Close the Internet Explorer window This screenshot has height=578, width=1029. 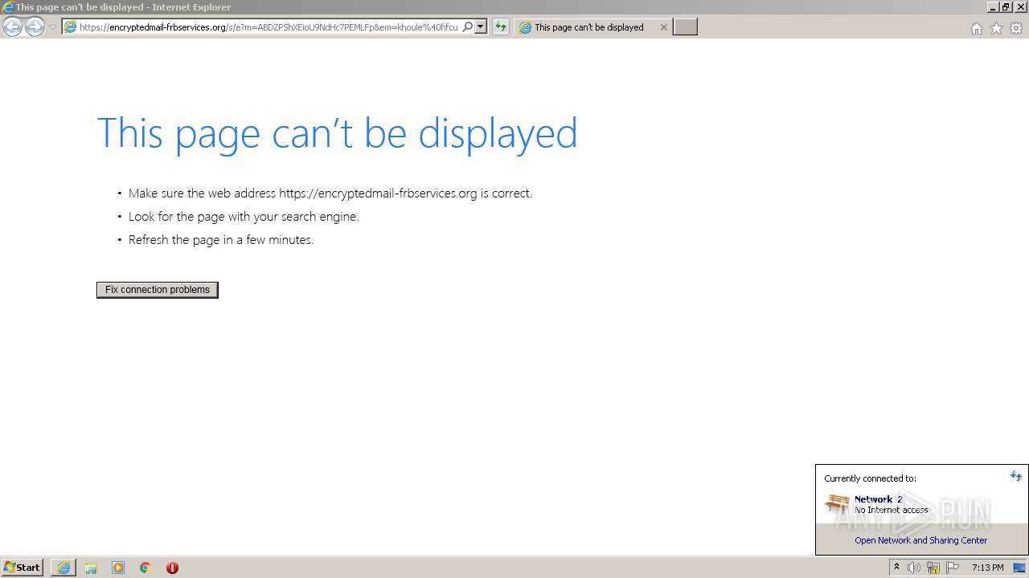(x=1019, y=7)
